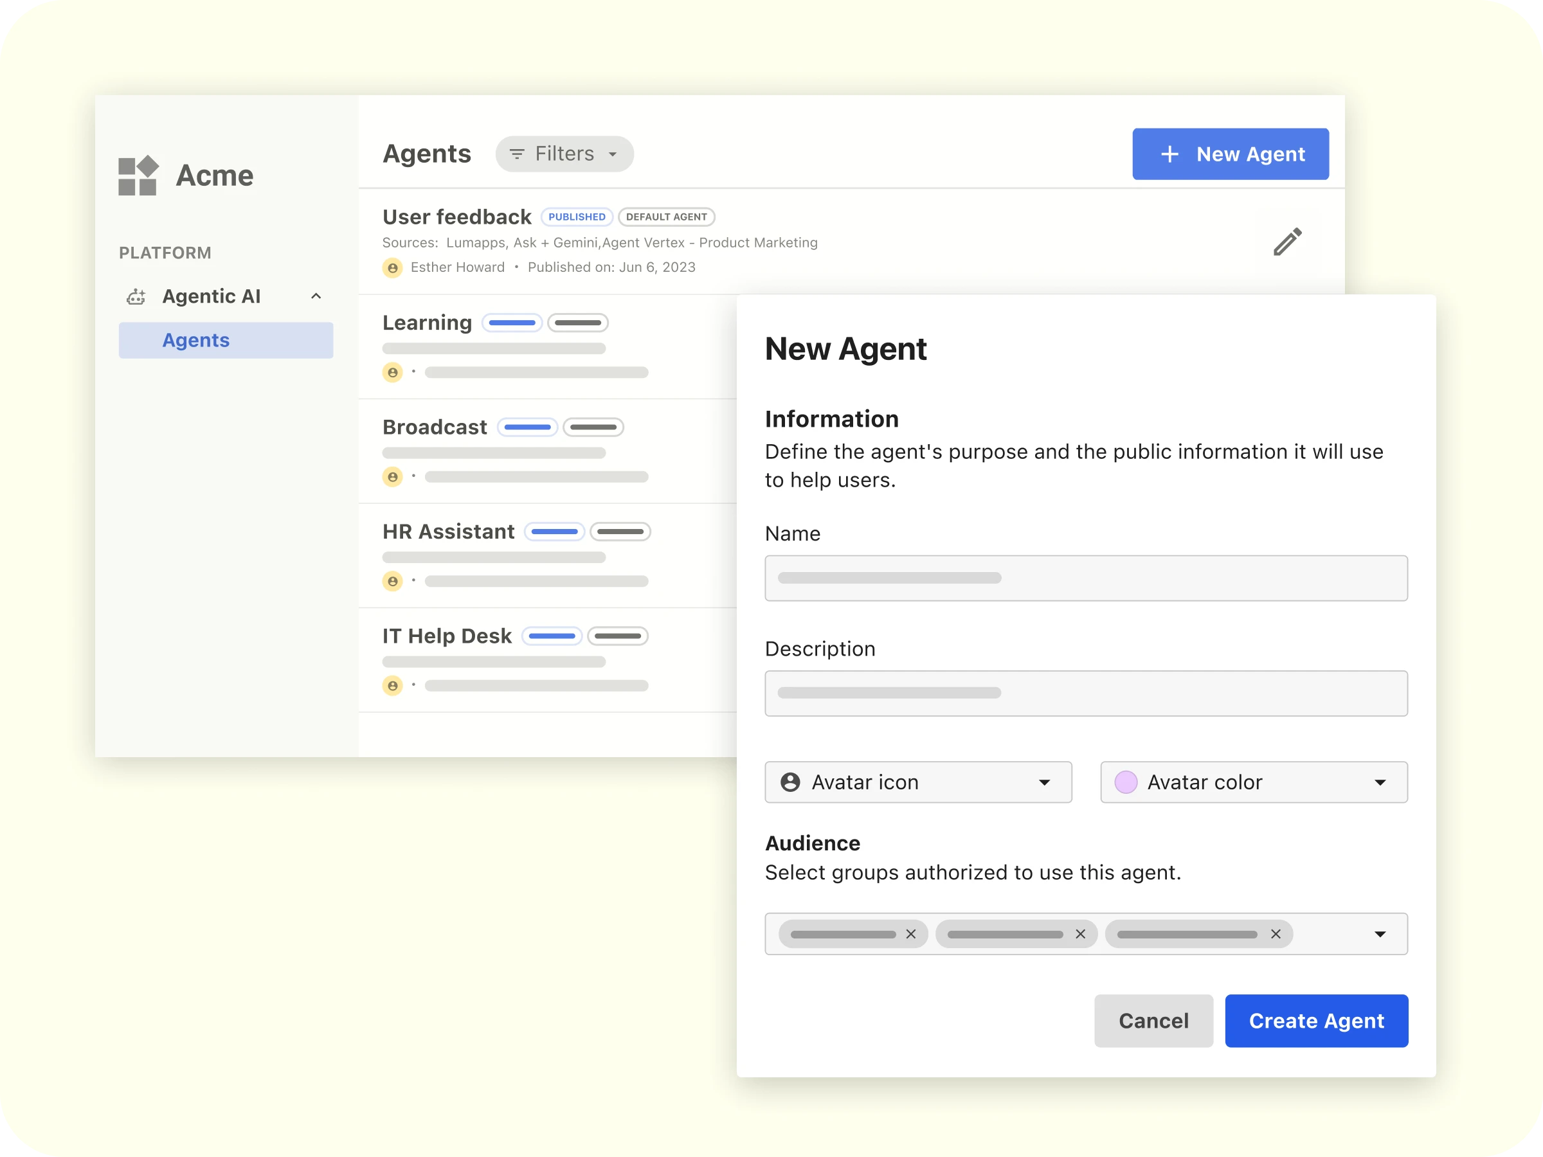
Task: Open the IT Help Desk agent entry
Action: (447, 636)
